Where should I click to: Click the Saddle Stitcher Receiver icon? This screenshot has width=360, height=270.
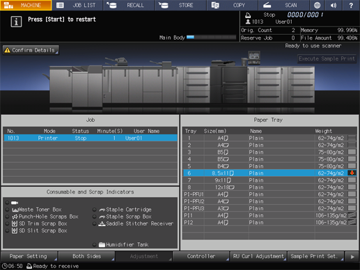tap(102, 223)
